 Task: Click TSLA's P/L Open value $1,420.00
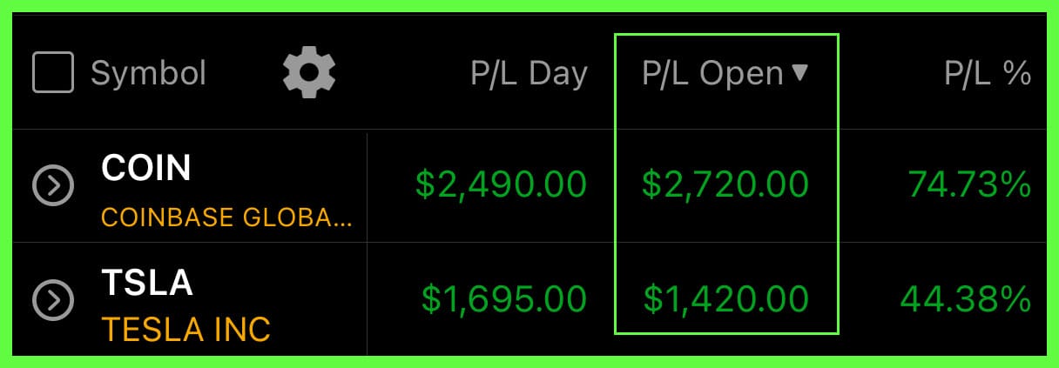click(x=725, y=299)
